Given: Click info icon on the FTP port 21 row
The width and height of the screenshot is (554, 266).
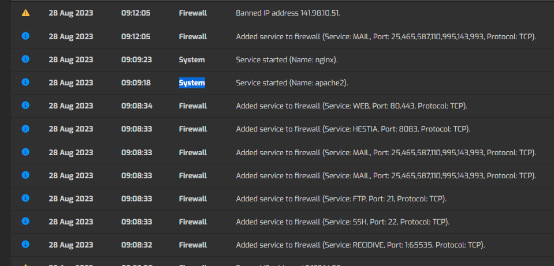Looking at the screenshot, I should point(25,198).
